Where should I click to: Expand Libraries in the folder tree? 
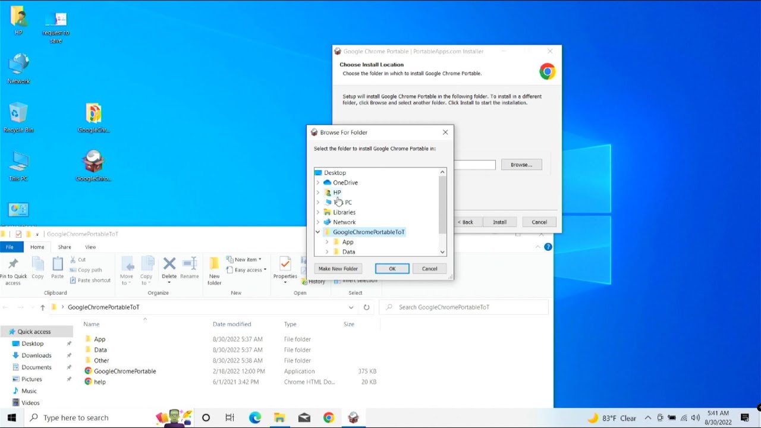pyautogui.click(x=318, y=212)
